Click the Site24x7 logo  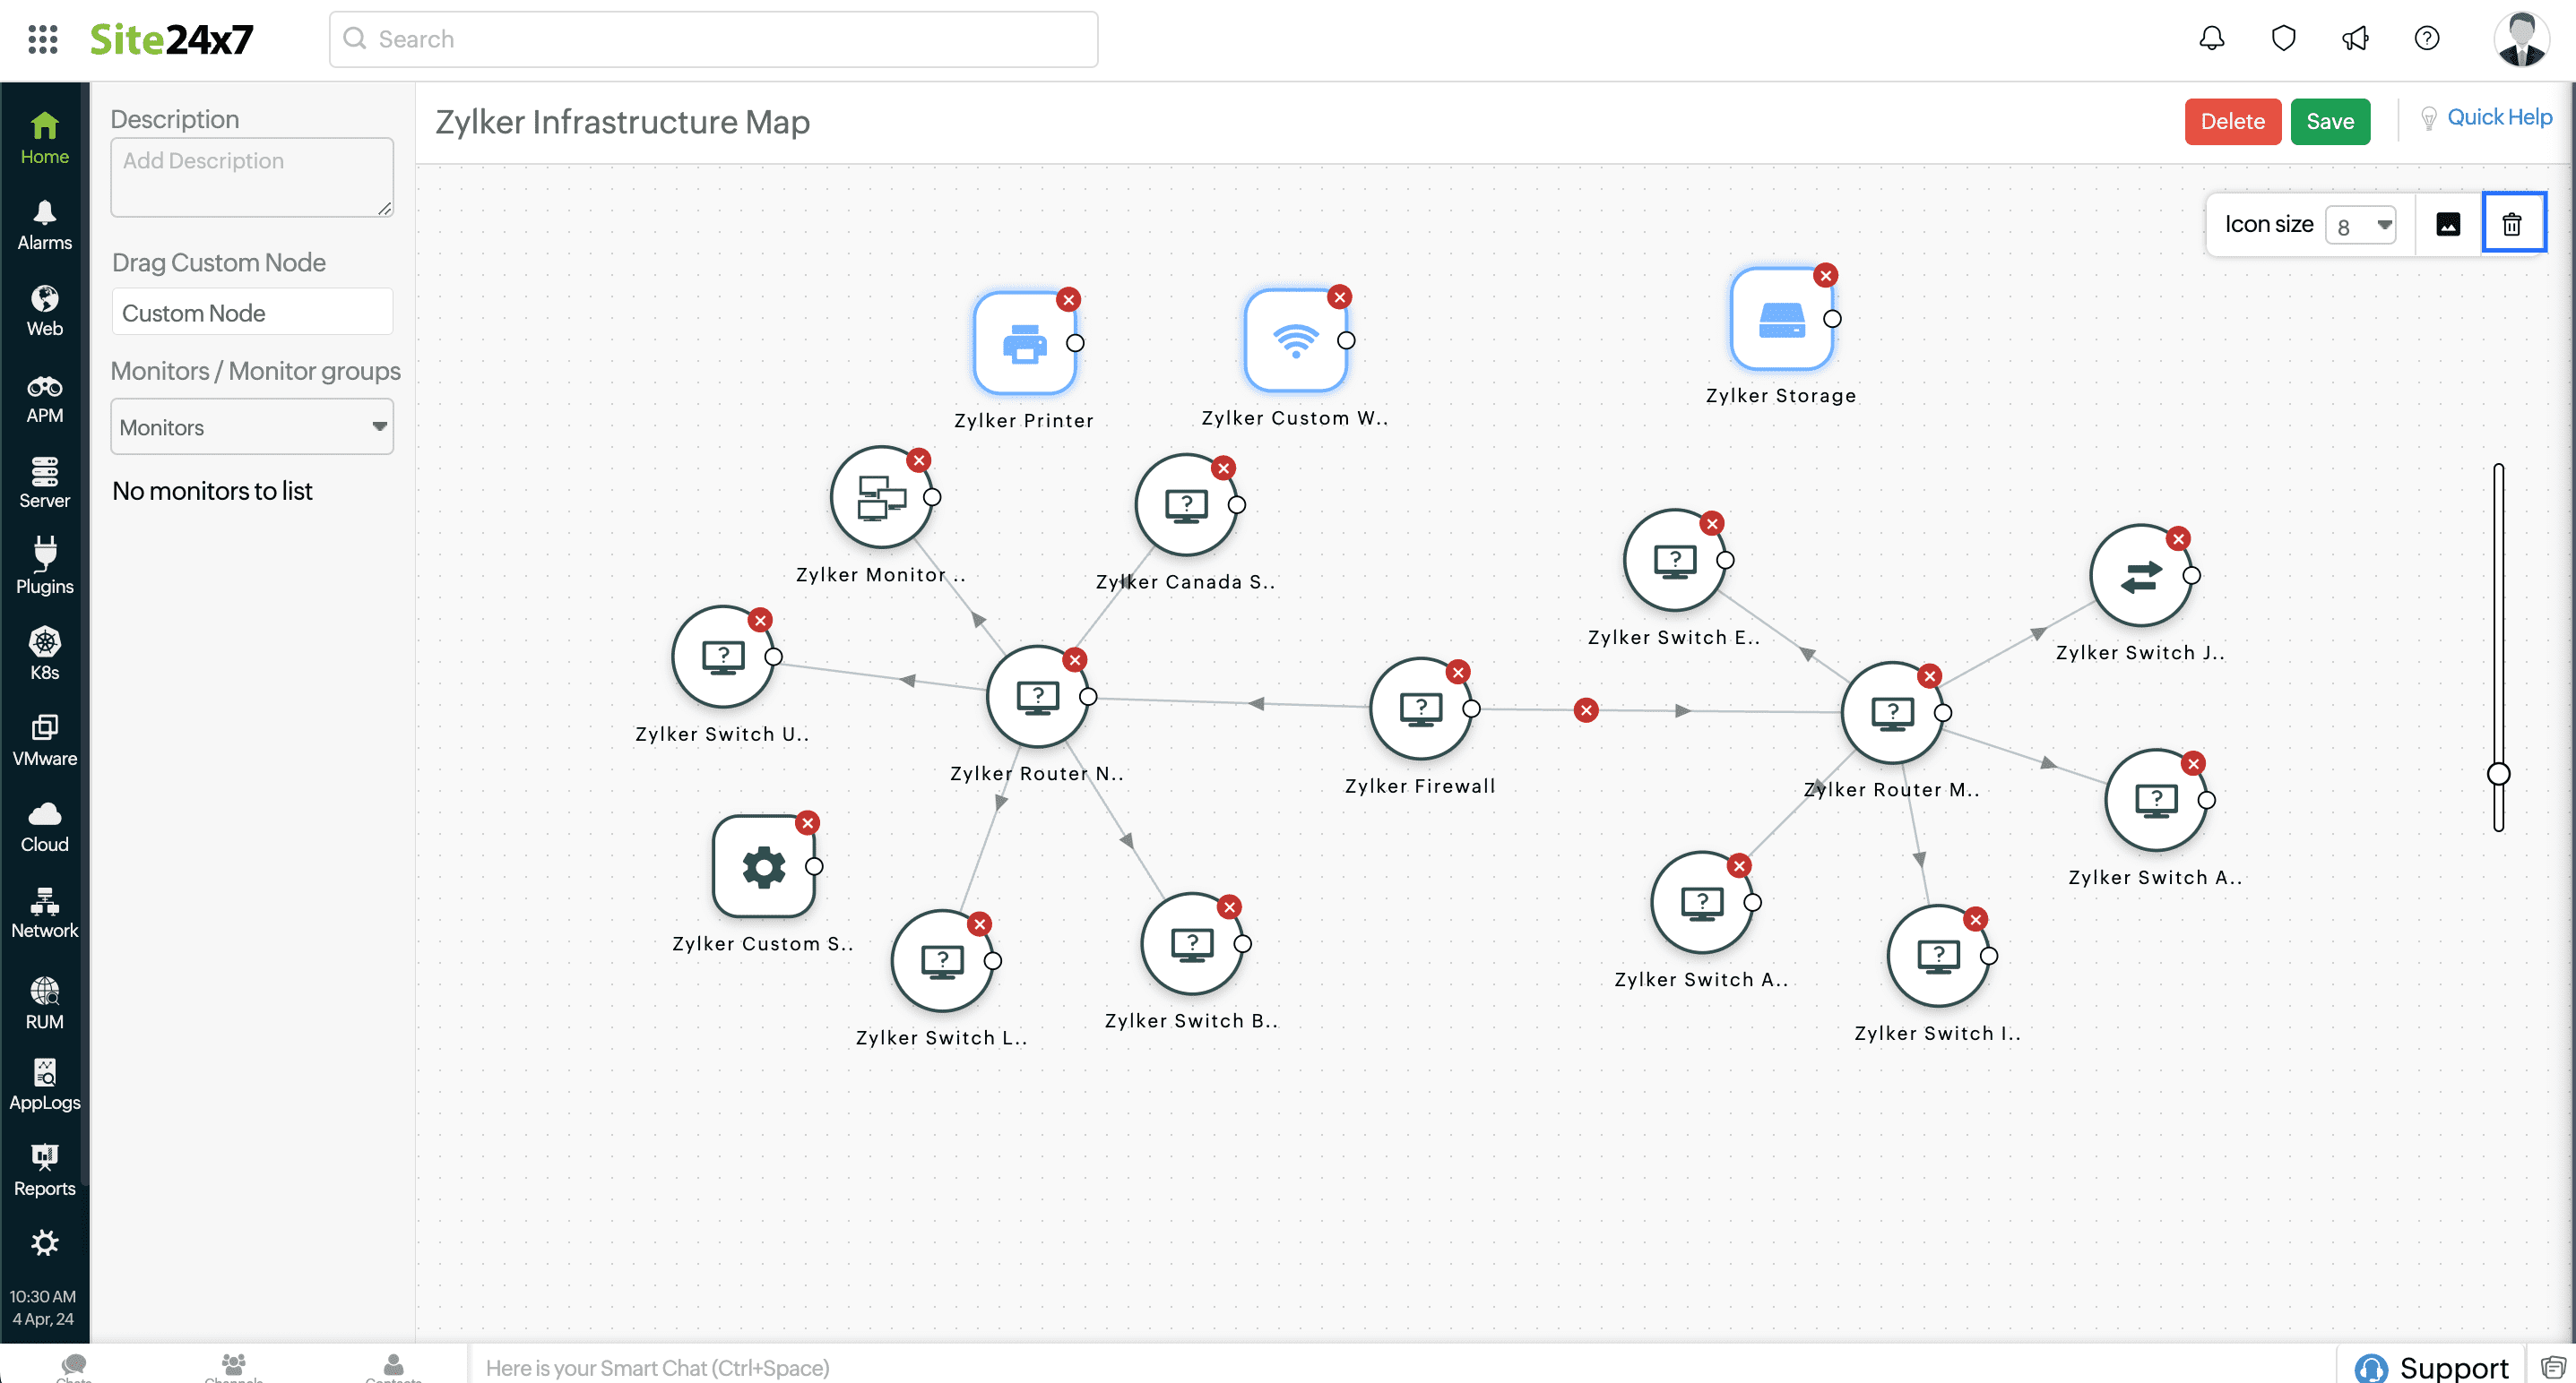coord(171,39)
